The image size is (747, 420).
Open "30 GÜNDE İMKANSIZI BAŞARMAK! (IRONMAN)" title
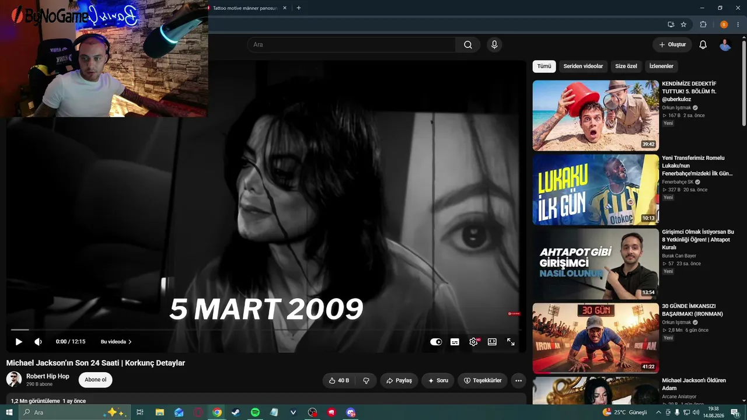click(x=692, y=310)
